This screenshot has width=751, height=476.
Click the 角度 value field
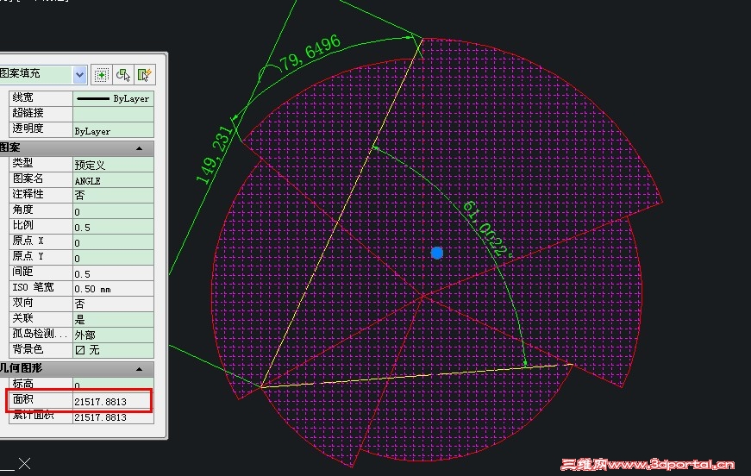[113, 211]
